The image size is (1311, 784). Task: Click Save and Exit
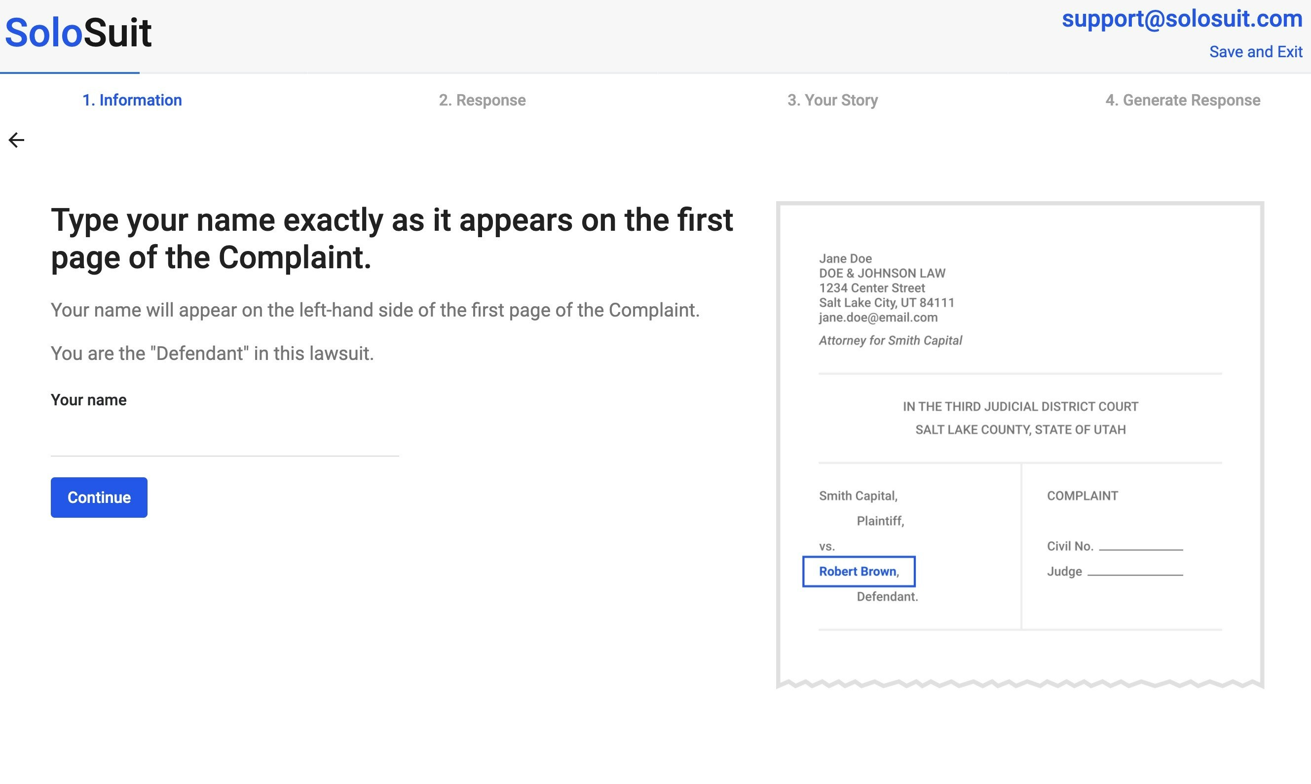pyautogui.click(x=1256, y=52)
